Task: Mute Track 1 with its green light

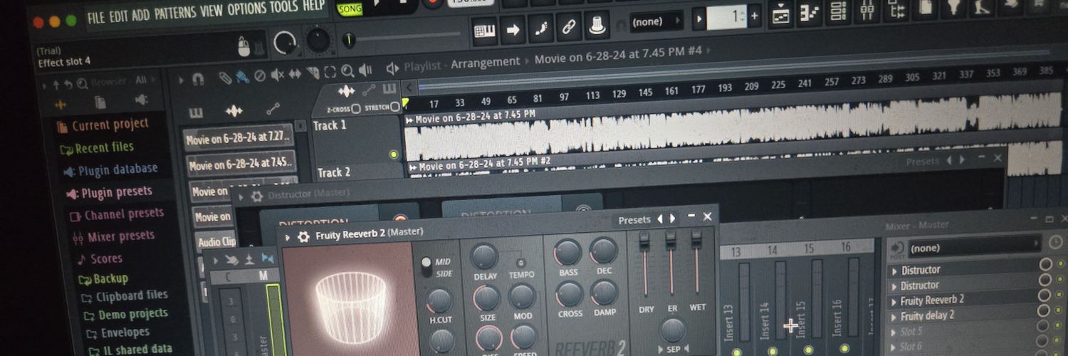Action: point(393,155)
